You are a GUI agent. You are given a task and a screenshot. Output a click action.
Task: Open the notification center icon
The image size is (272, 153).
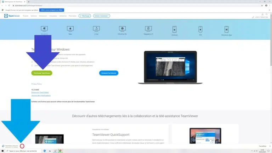[x=268, y=151]
